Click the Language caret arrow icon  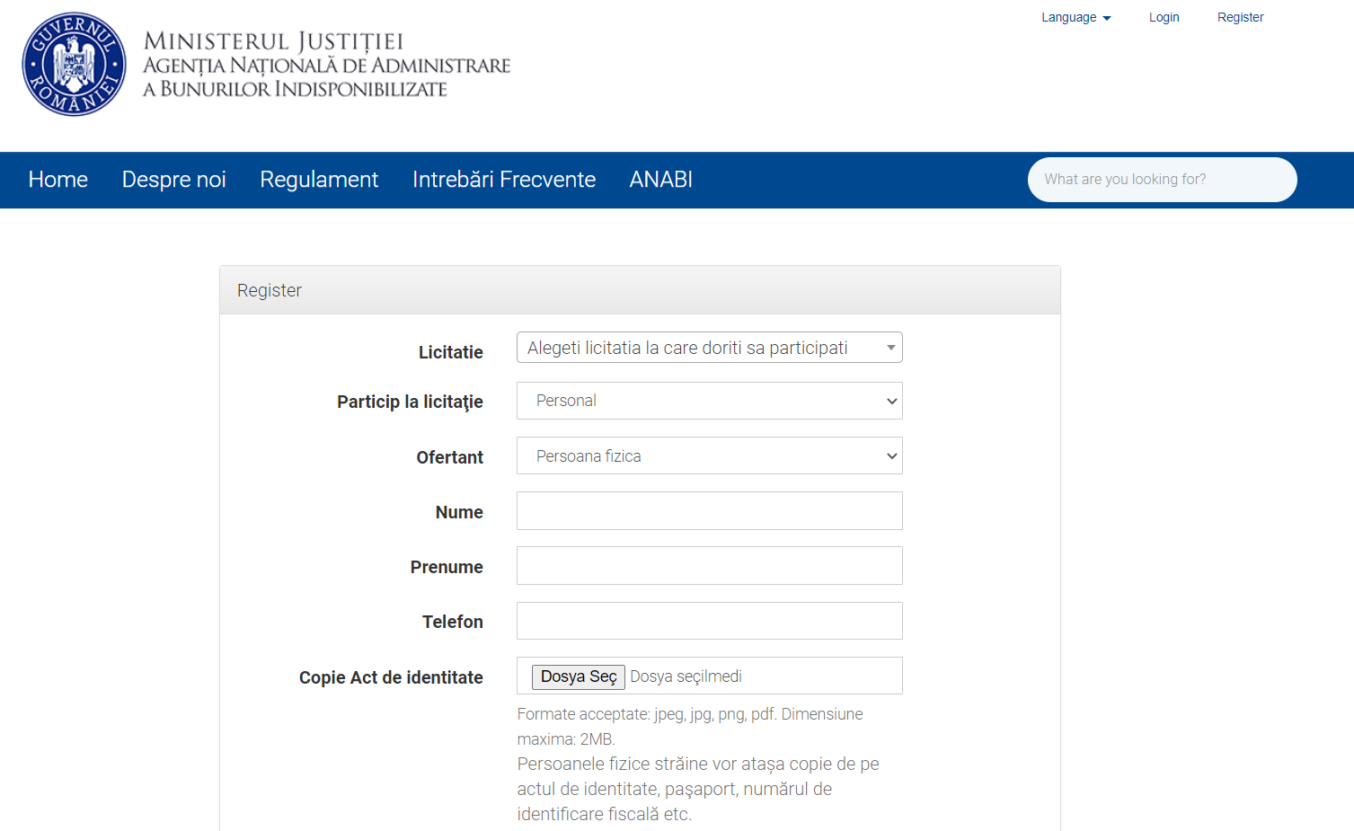tap(1107, 18)
